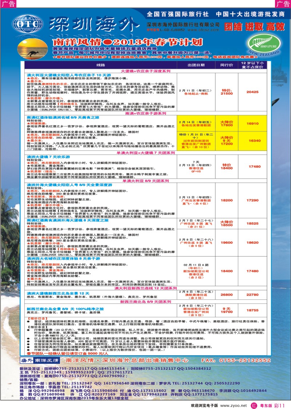Click the 02月11日A团 departure cell
Screen dimensions: 291x409
[196, 271]
